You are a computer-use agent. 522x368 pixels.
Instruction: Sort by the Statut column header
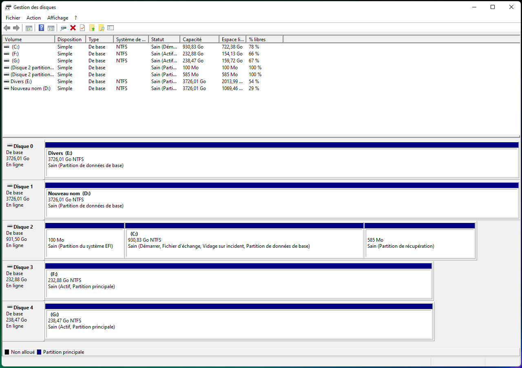(164, 40)
